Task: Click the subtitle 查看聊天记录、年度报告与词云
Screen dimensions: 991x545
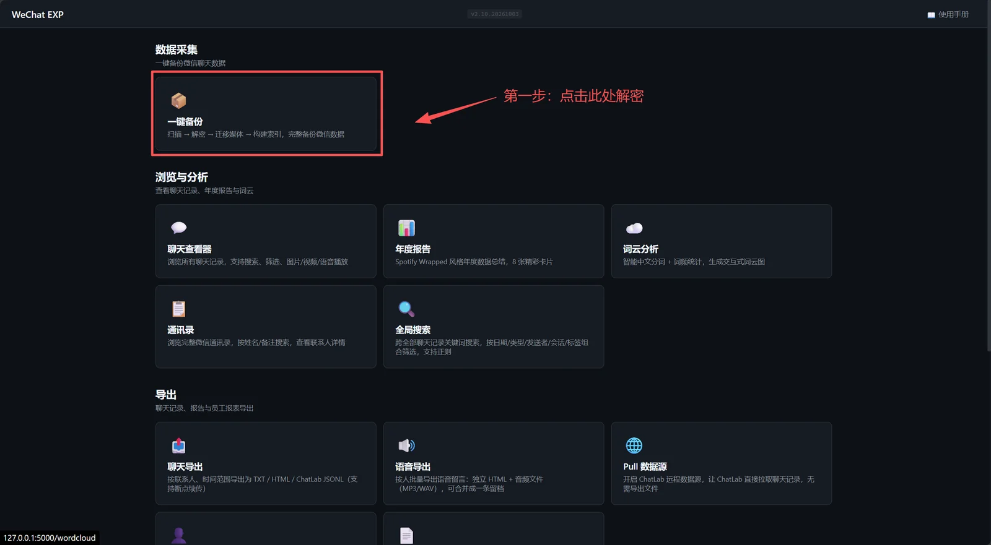Action: (x=204, y=191)
